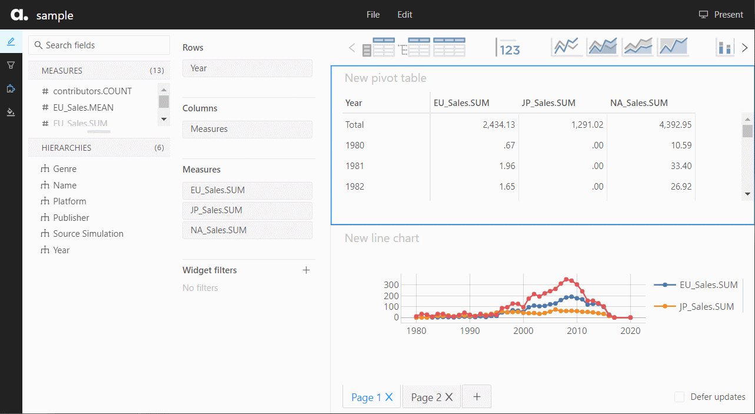Expand the Genre hierarchy
Image resolution: width=755 pixels, height=414 pixels.
click(x=65, y=169)
